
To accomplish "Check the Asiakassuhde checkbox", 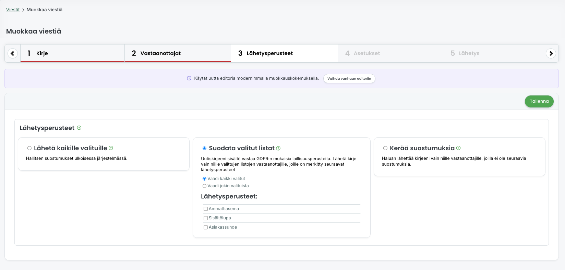I will 206,227.
